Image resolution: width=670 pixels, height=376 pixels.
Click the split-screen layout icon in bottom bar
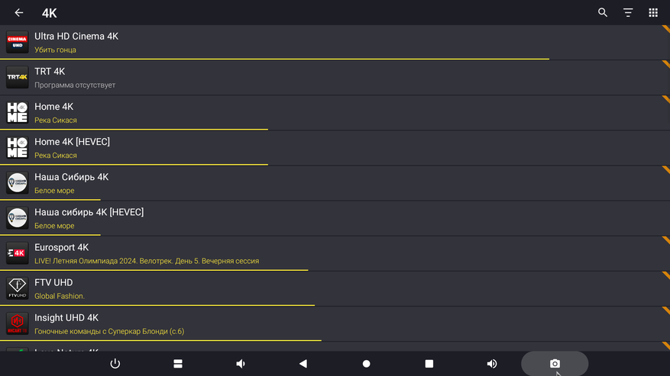(x=178, y=364)
